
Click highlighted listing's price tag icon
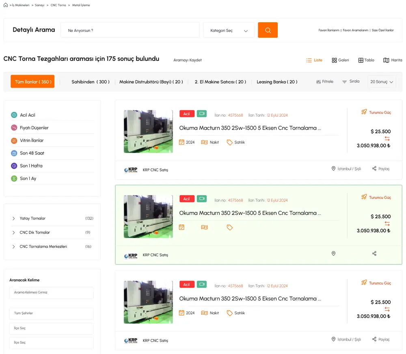[230, 227]
